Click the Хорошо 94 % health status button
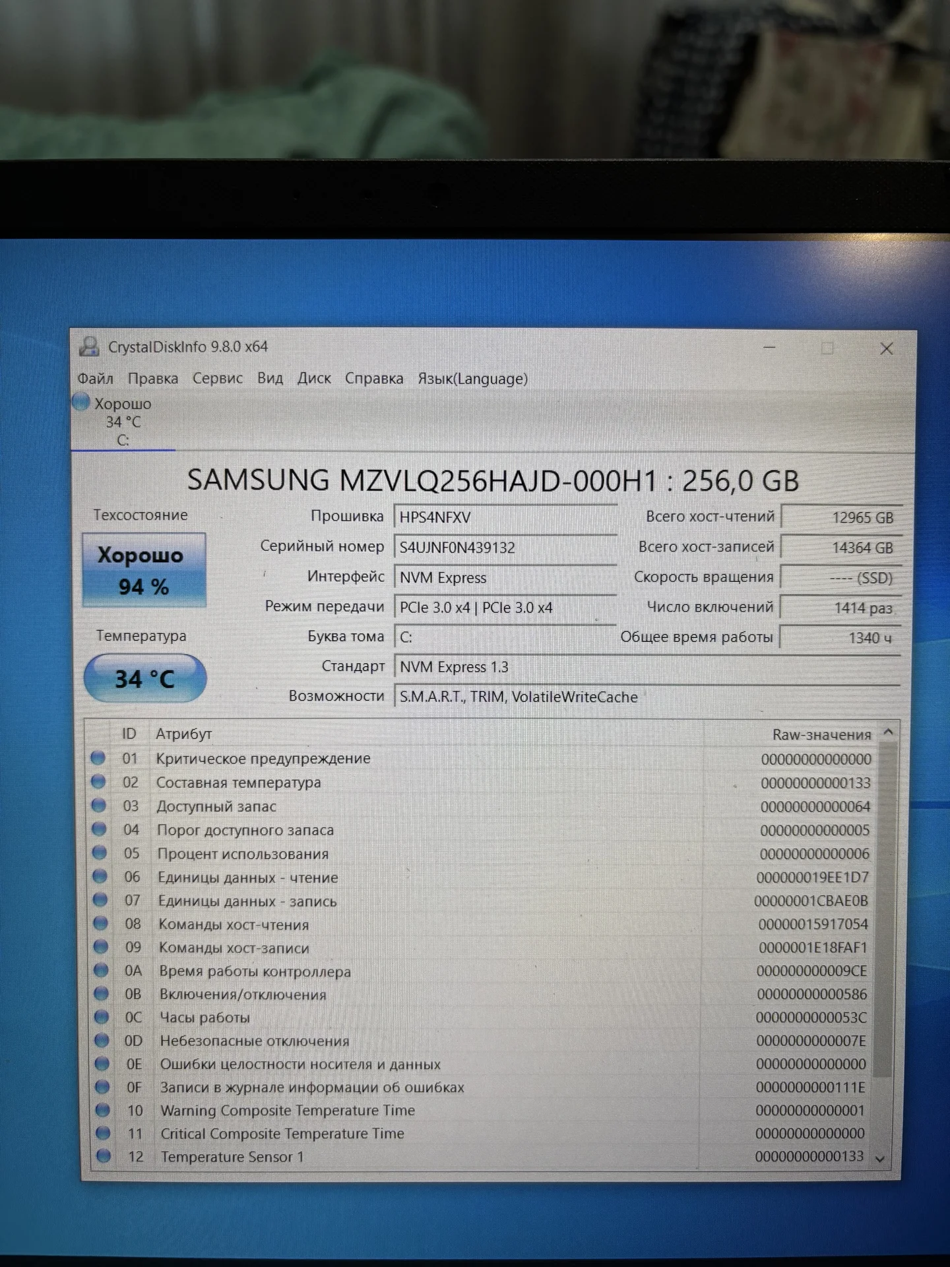 tap(144, 570)
